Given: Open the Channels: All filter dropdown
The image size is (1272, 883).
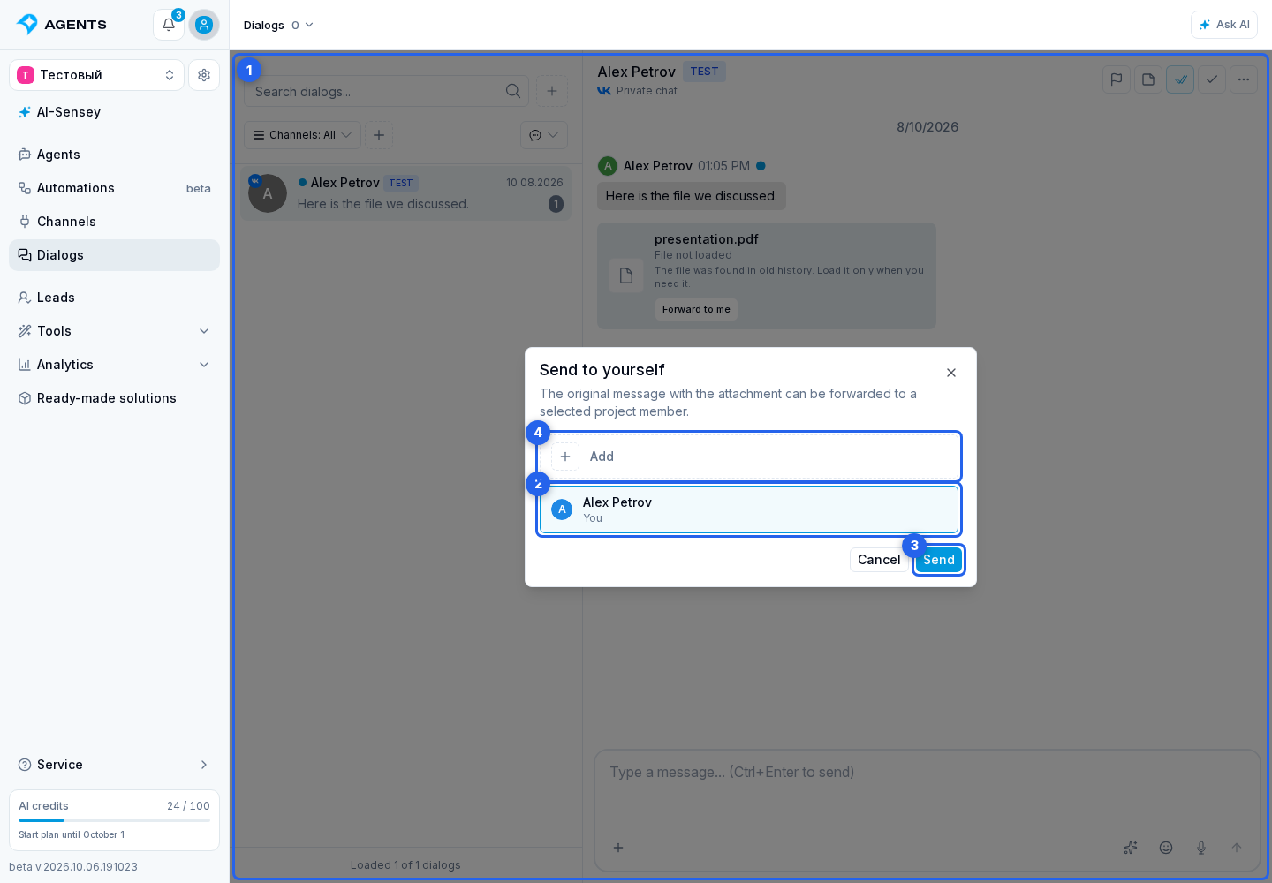Looking at the screenshot, I should [303, 135].
